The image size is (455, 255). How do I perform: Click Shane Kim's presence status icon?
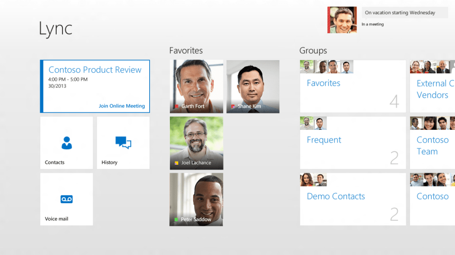coord(233,107)
